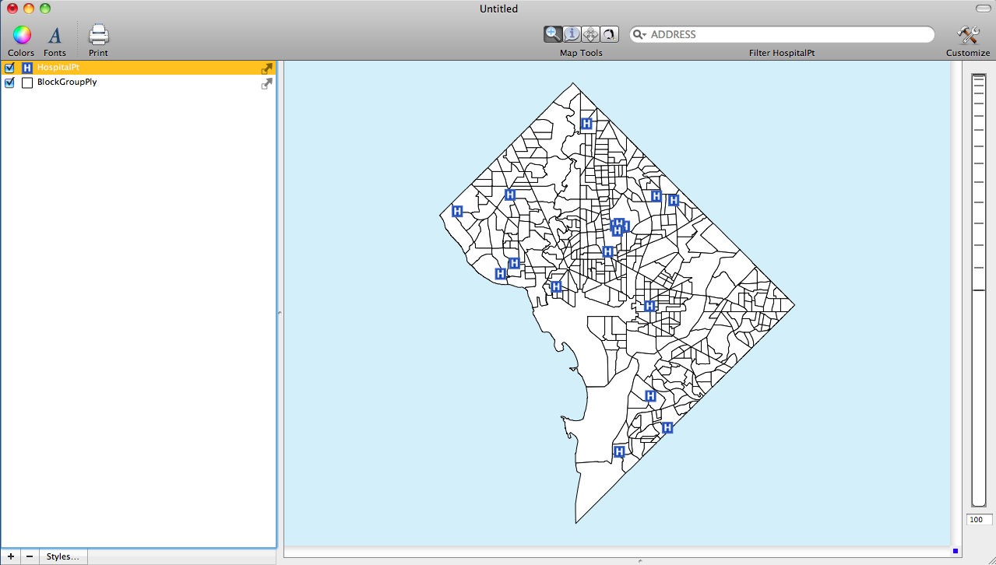The height and width of the screenshot is (565, 996).
Task: Remove the layer with the minus button
Action: 29,556
